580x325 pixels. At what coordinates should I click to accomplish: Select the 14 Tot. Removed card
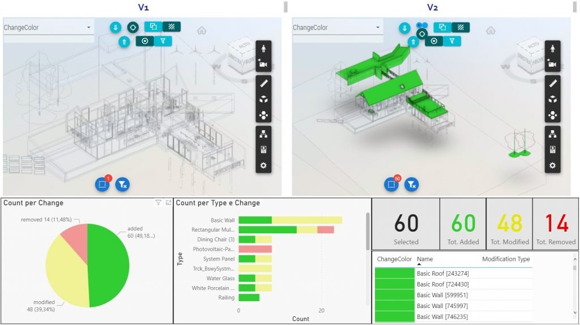click(x=556, y=224)
